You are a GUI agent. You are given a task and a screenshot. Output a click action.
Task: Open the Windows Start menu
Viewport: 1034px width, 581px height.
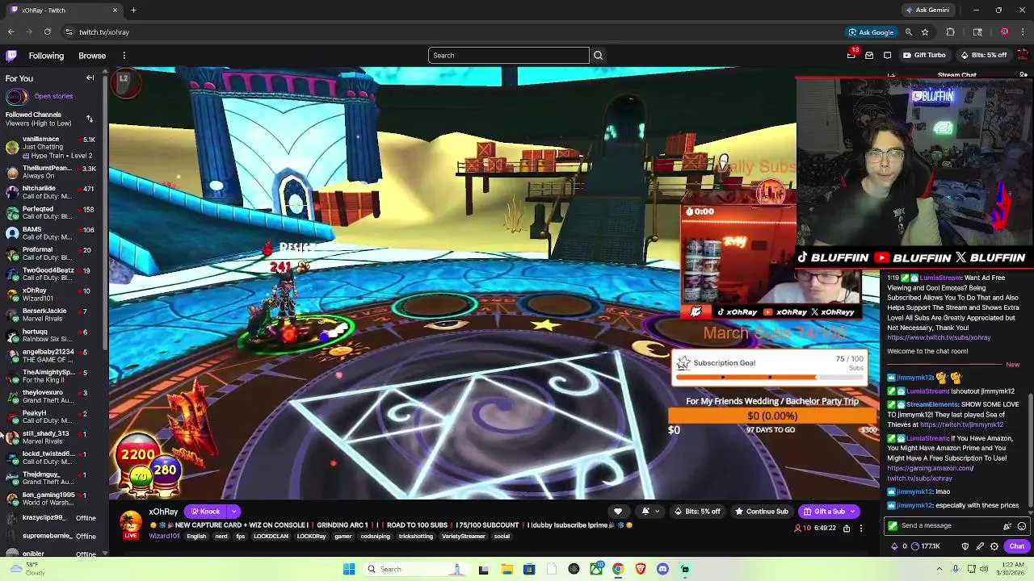click(x=349, y=569)
